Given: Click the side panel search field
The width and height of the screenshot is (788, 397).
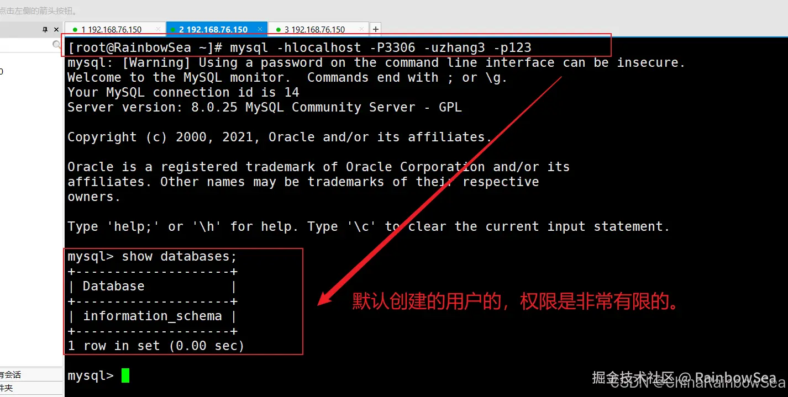Looking at the screenshot, I should tap(27, 45).
